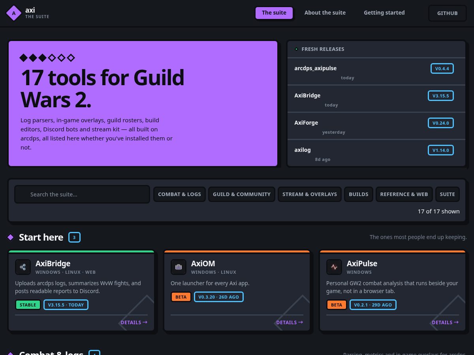Open arcdps_axipulse release entry
This screenshot has width=474, height=355.
pyautogui.click(x=376, y=72)
